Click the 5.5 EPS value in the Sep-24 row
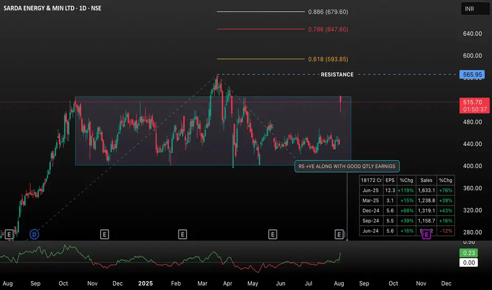This screenshot has height=290, width=492. (x=390, y=221)
